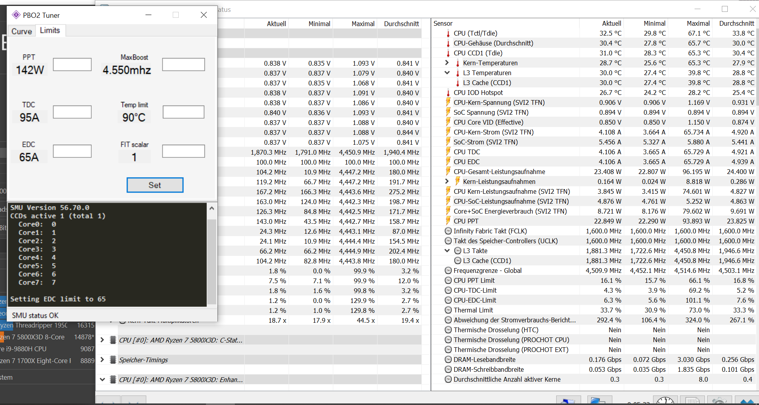Click the lightning icon for CPU Core VID
The image size is (759, 405).
448,122
